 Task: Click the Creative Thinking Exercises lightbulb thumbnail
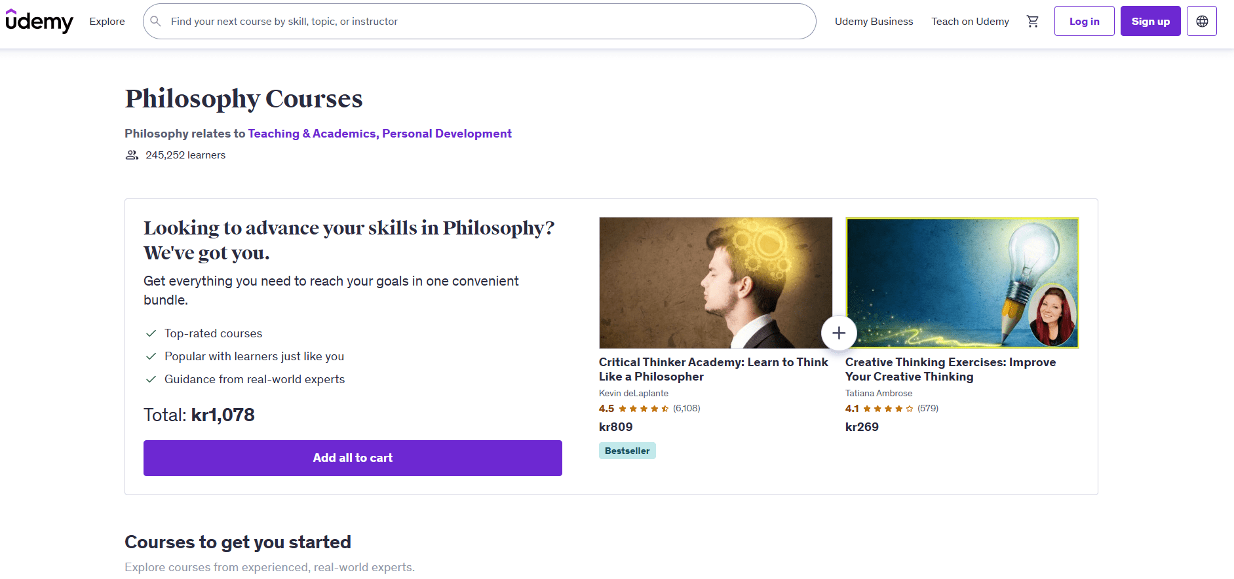pyautogui.click(x=962, y=283)
